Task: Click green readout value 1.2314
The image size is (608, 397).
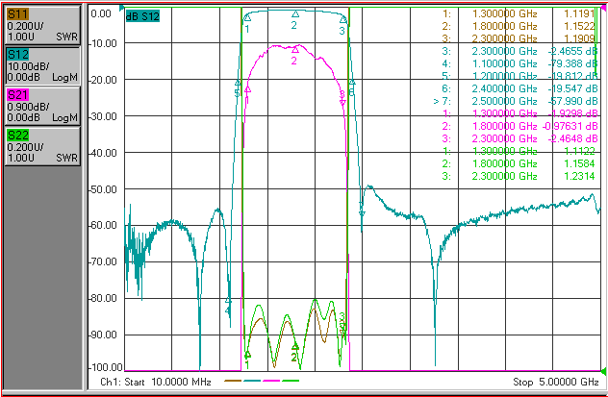Action: coord(578,176)
